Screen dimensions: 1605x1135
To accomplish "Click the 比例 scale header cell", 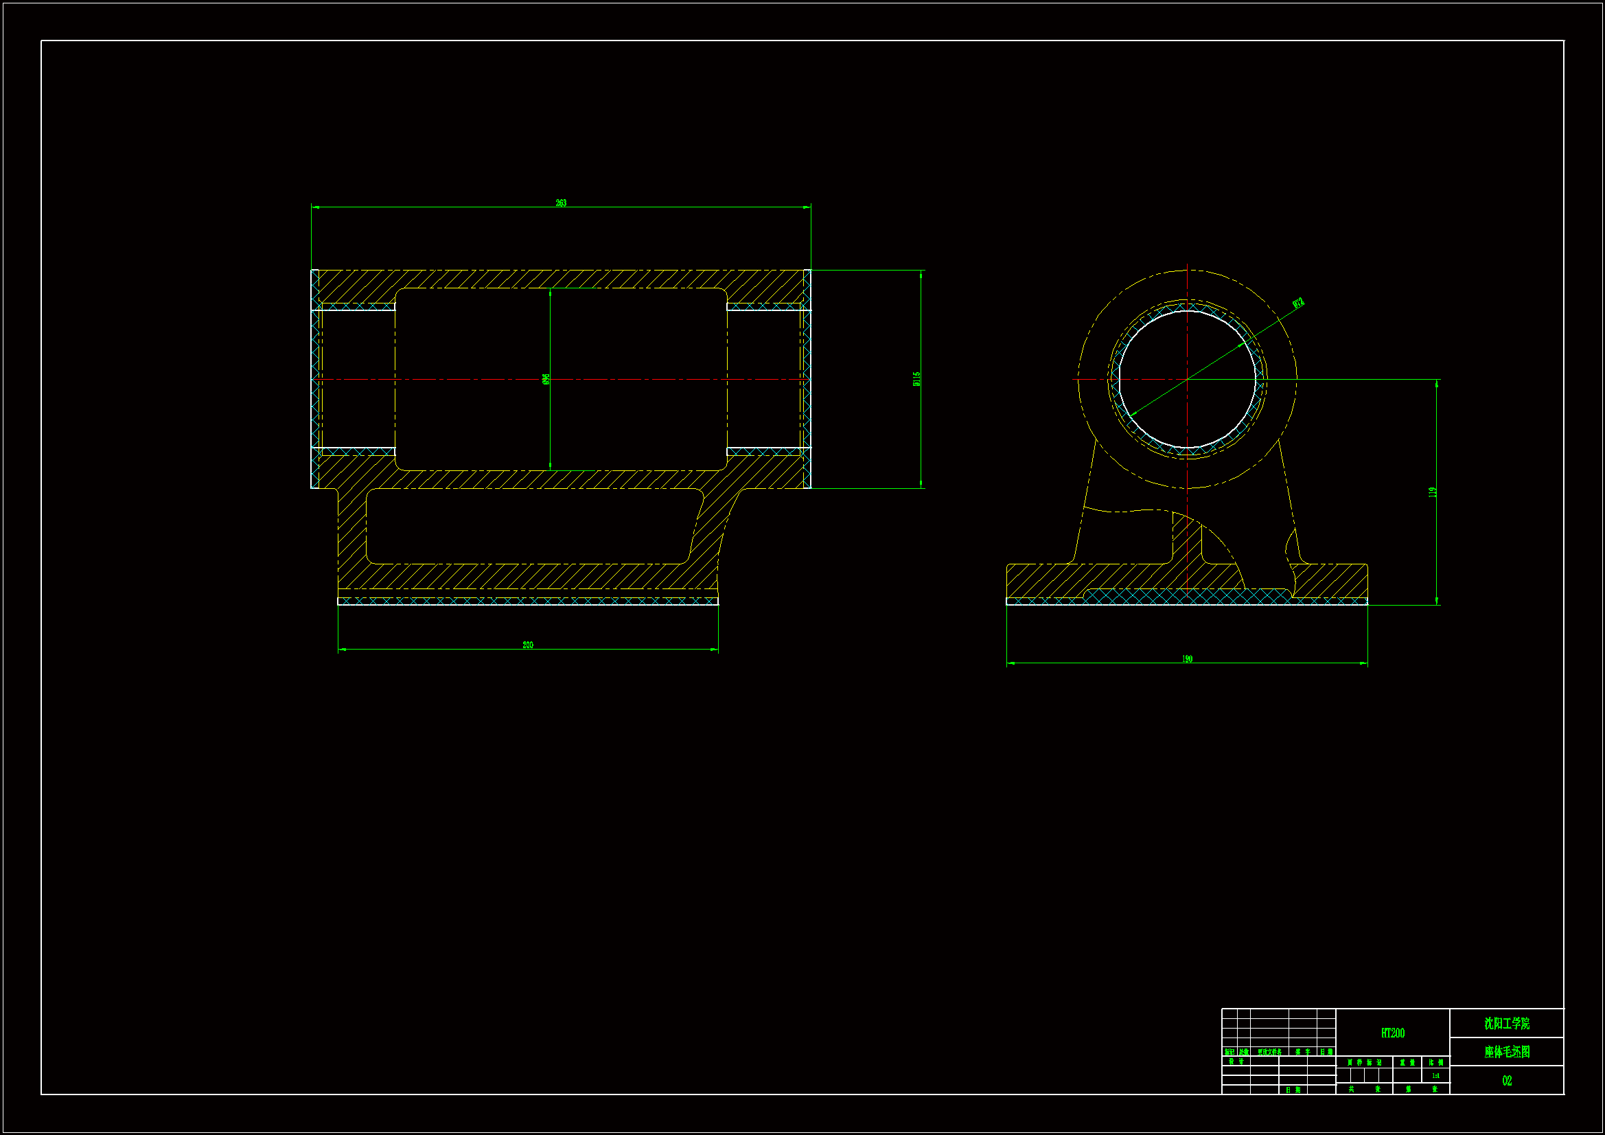I will tap(1435, 1062).
